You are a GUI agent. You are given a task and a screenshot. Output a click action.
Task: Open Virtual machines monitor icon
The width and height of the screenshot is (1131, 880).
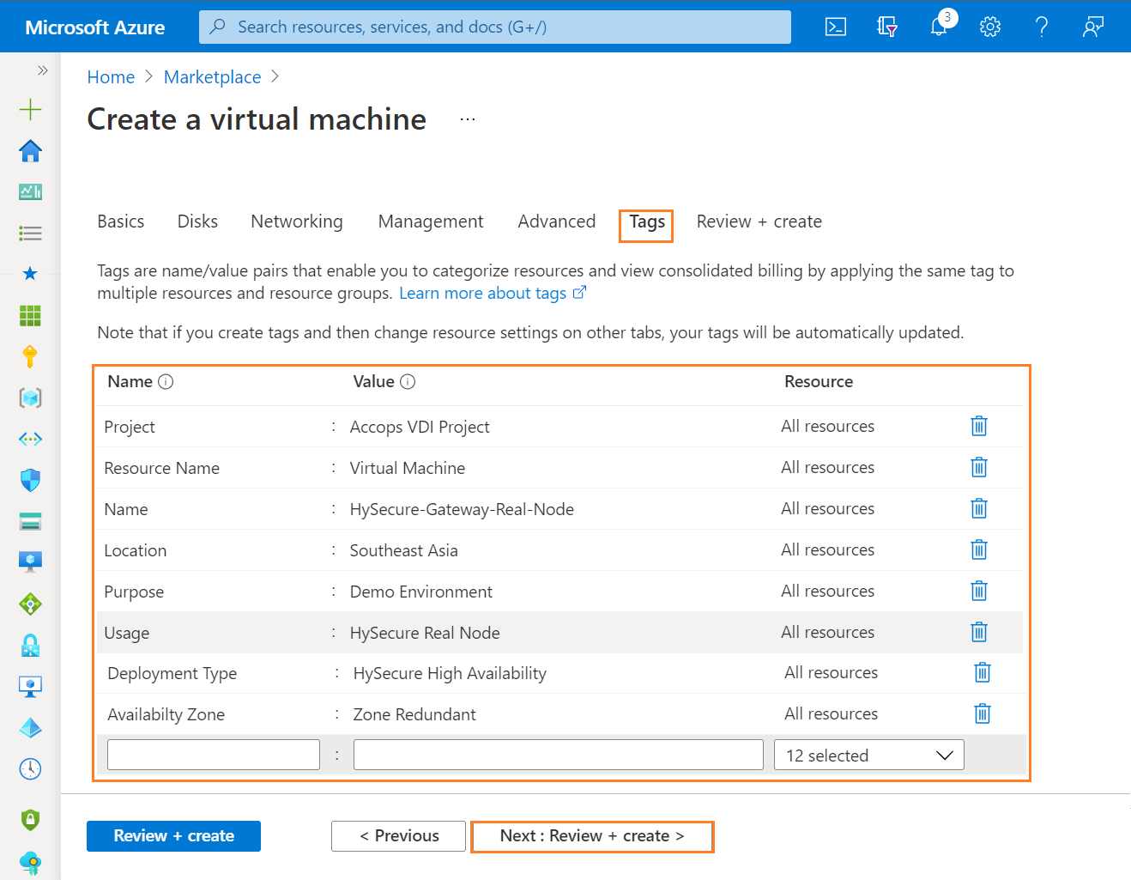[x=30, y=561]
